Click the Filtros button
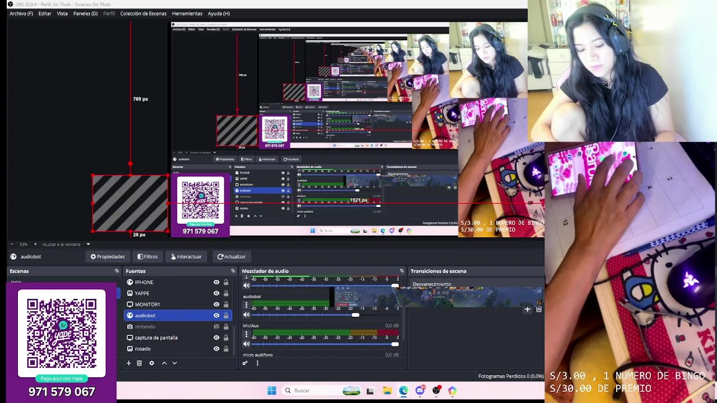This screenshot has height=403, width=717. pos(148,256)
